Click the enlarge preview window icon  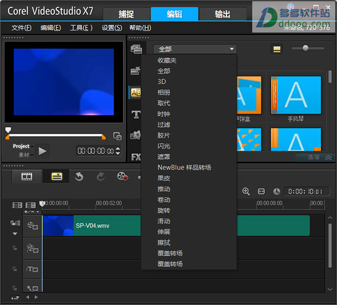[117, 136]
